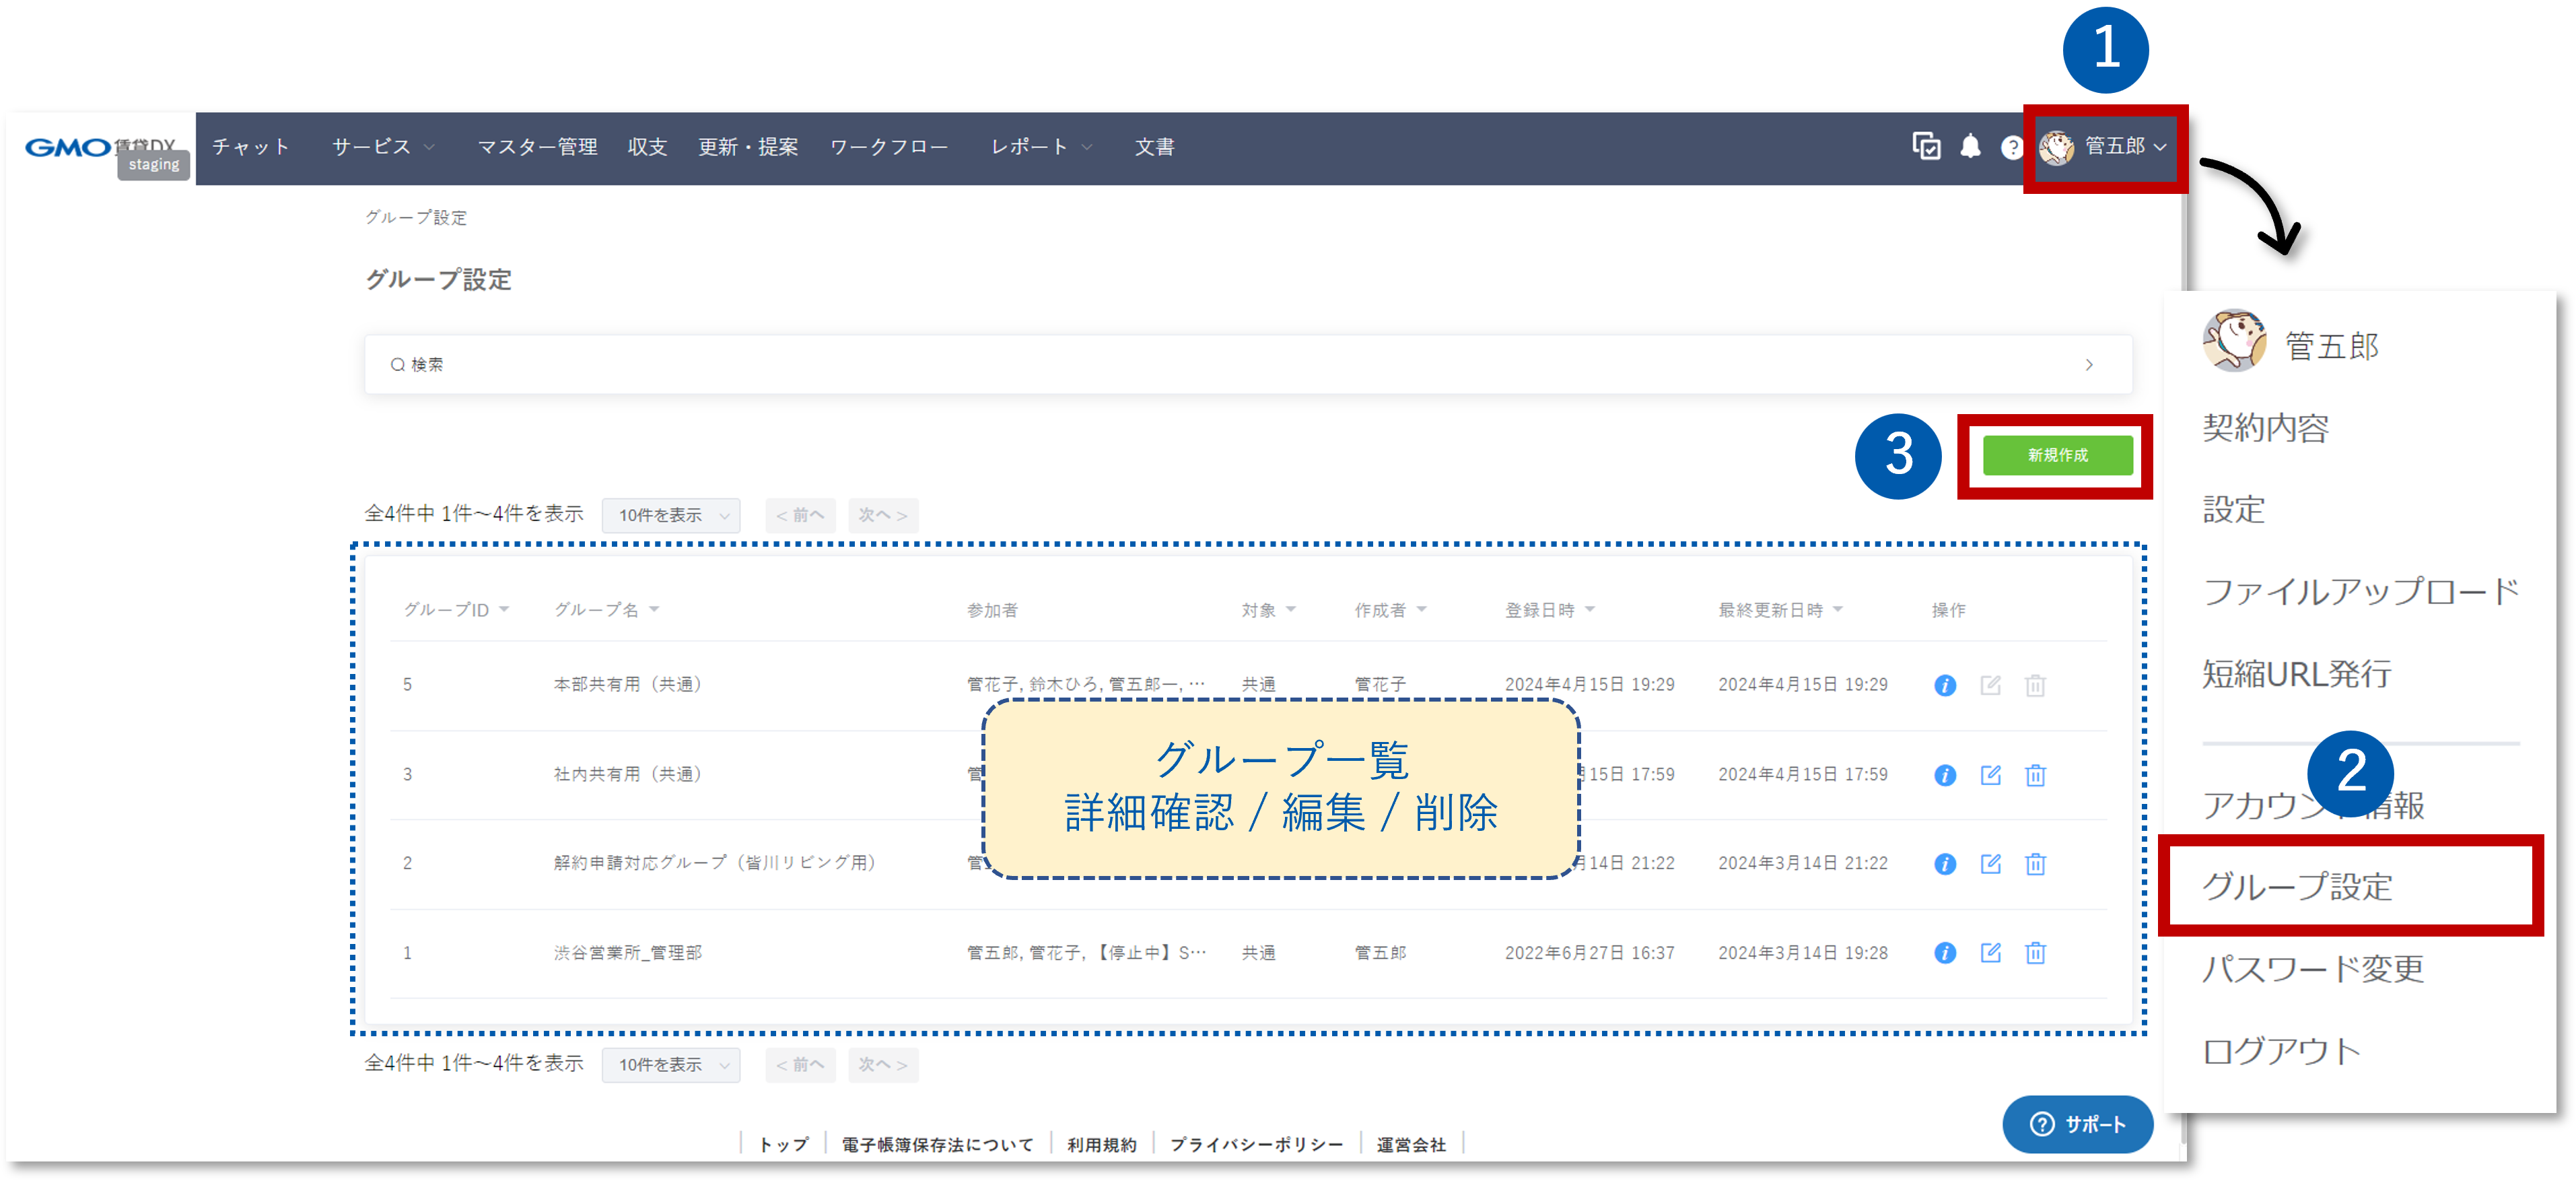The image size is (2576, 1181).
Task: Open the help question mark icon
Action: coord(2011,148)
